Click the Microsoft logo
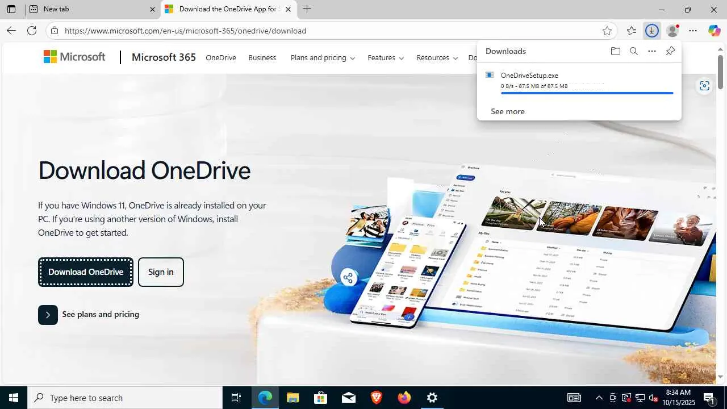This screenshot has height=409, width=727. coord(74,57)
